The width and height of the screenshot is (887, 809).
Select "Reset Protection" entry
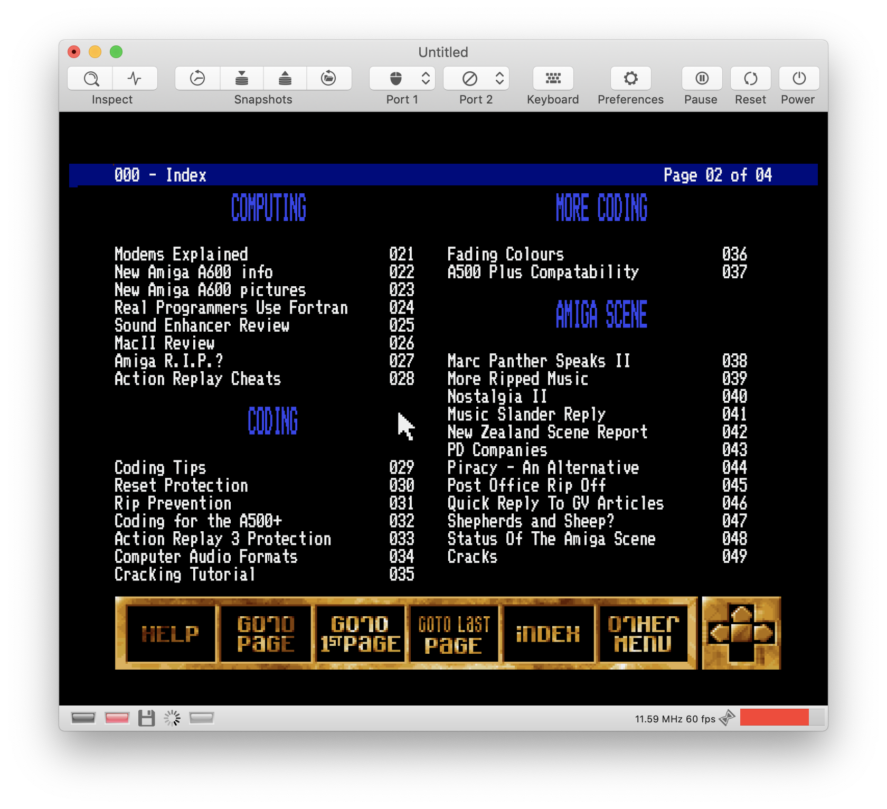coord(181,486)
